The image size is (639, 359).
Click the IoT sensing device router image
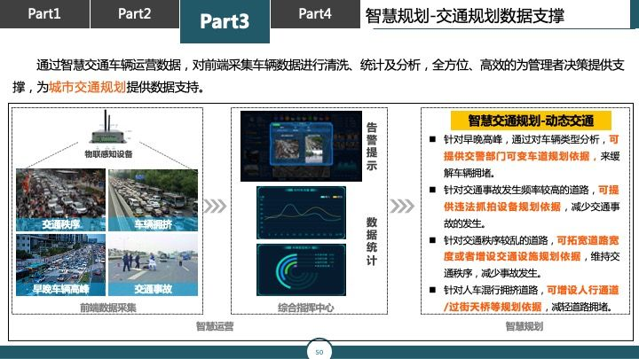108,128
